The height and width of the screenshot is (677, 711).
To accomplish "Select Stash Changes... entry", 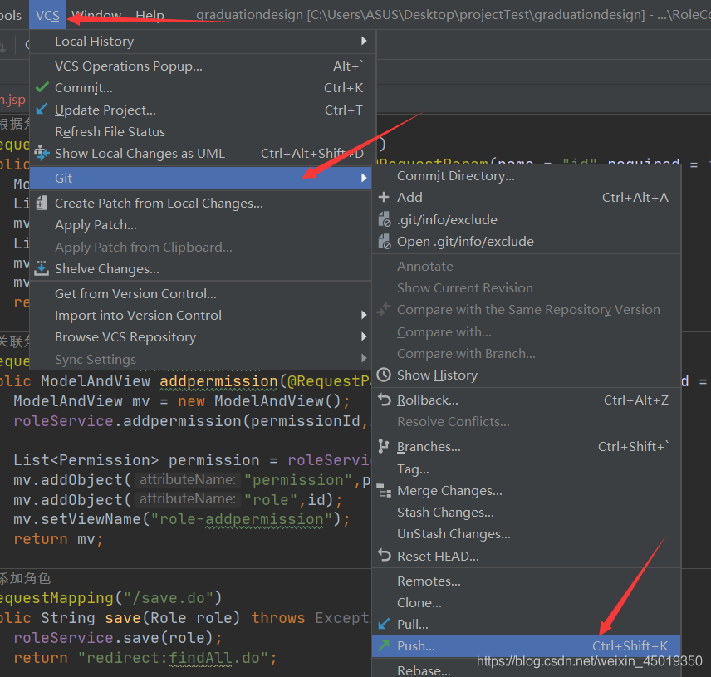I will (x=527, y=512).
